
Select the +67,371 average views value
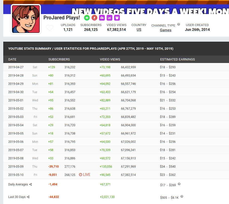[x=105, y=184]
